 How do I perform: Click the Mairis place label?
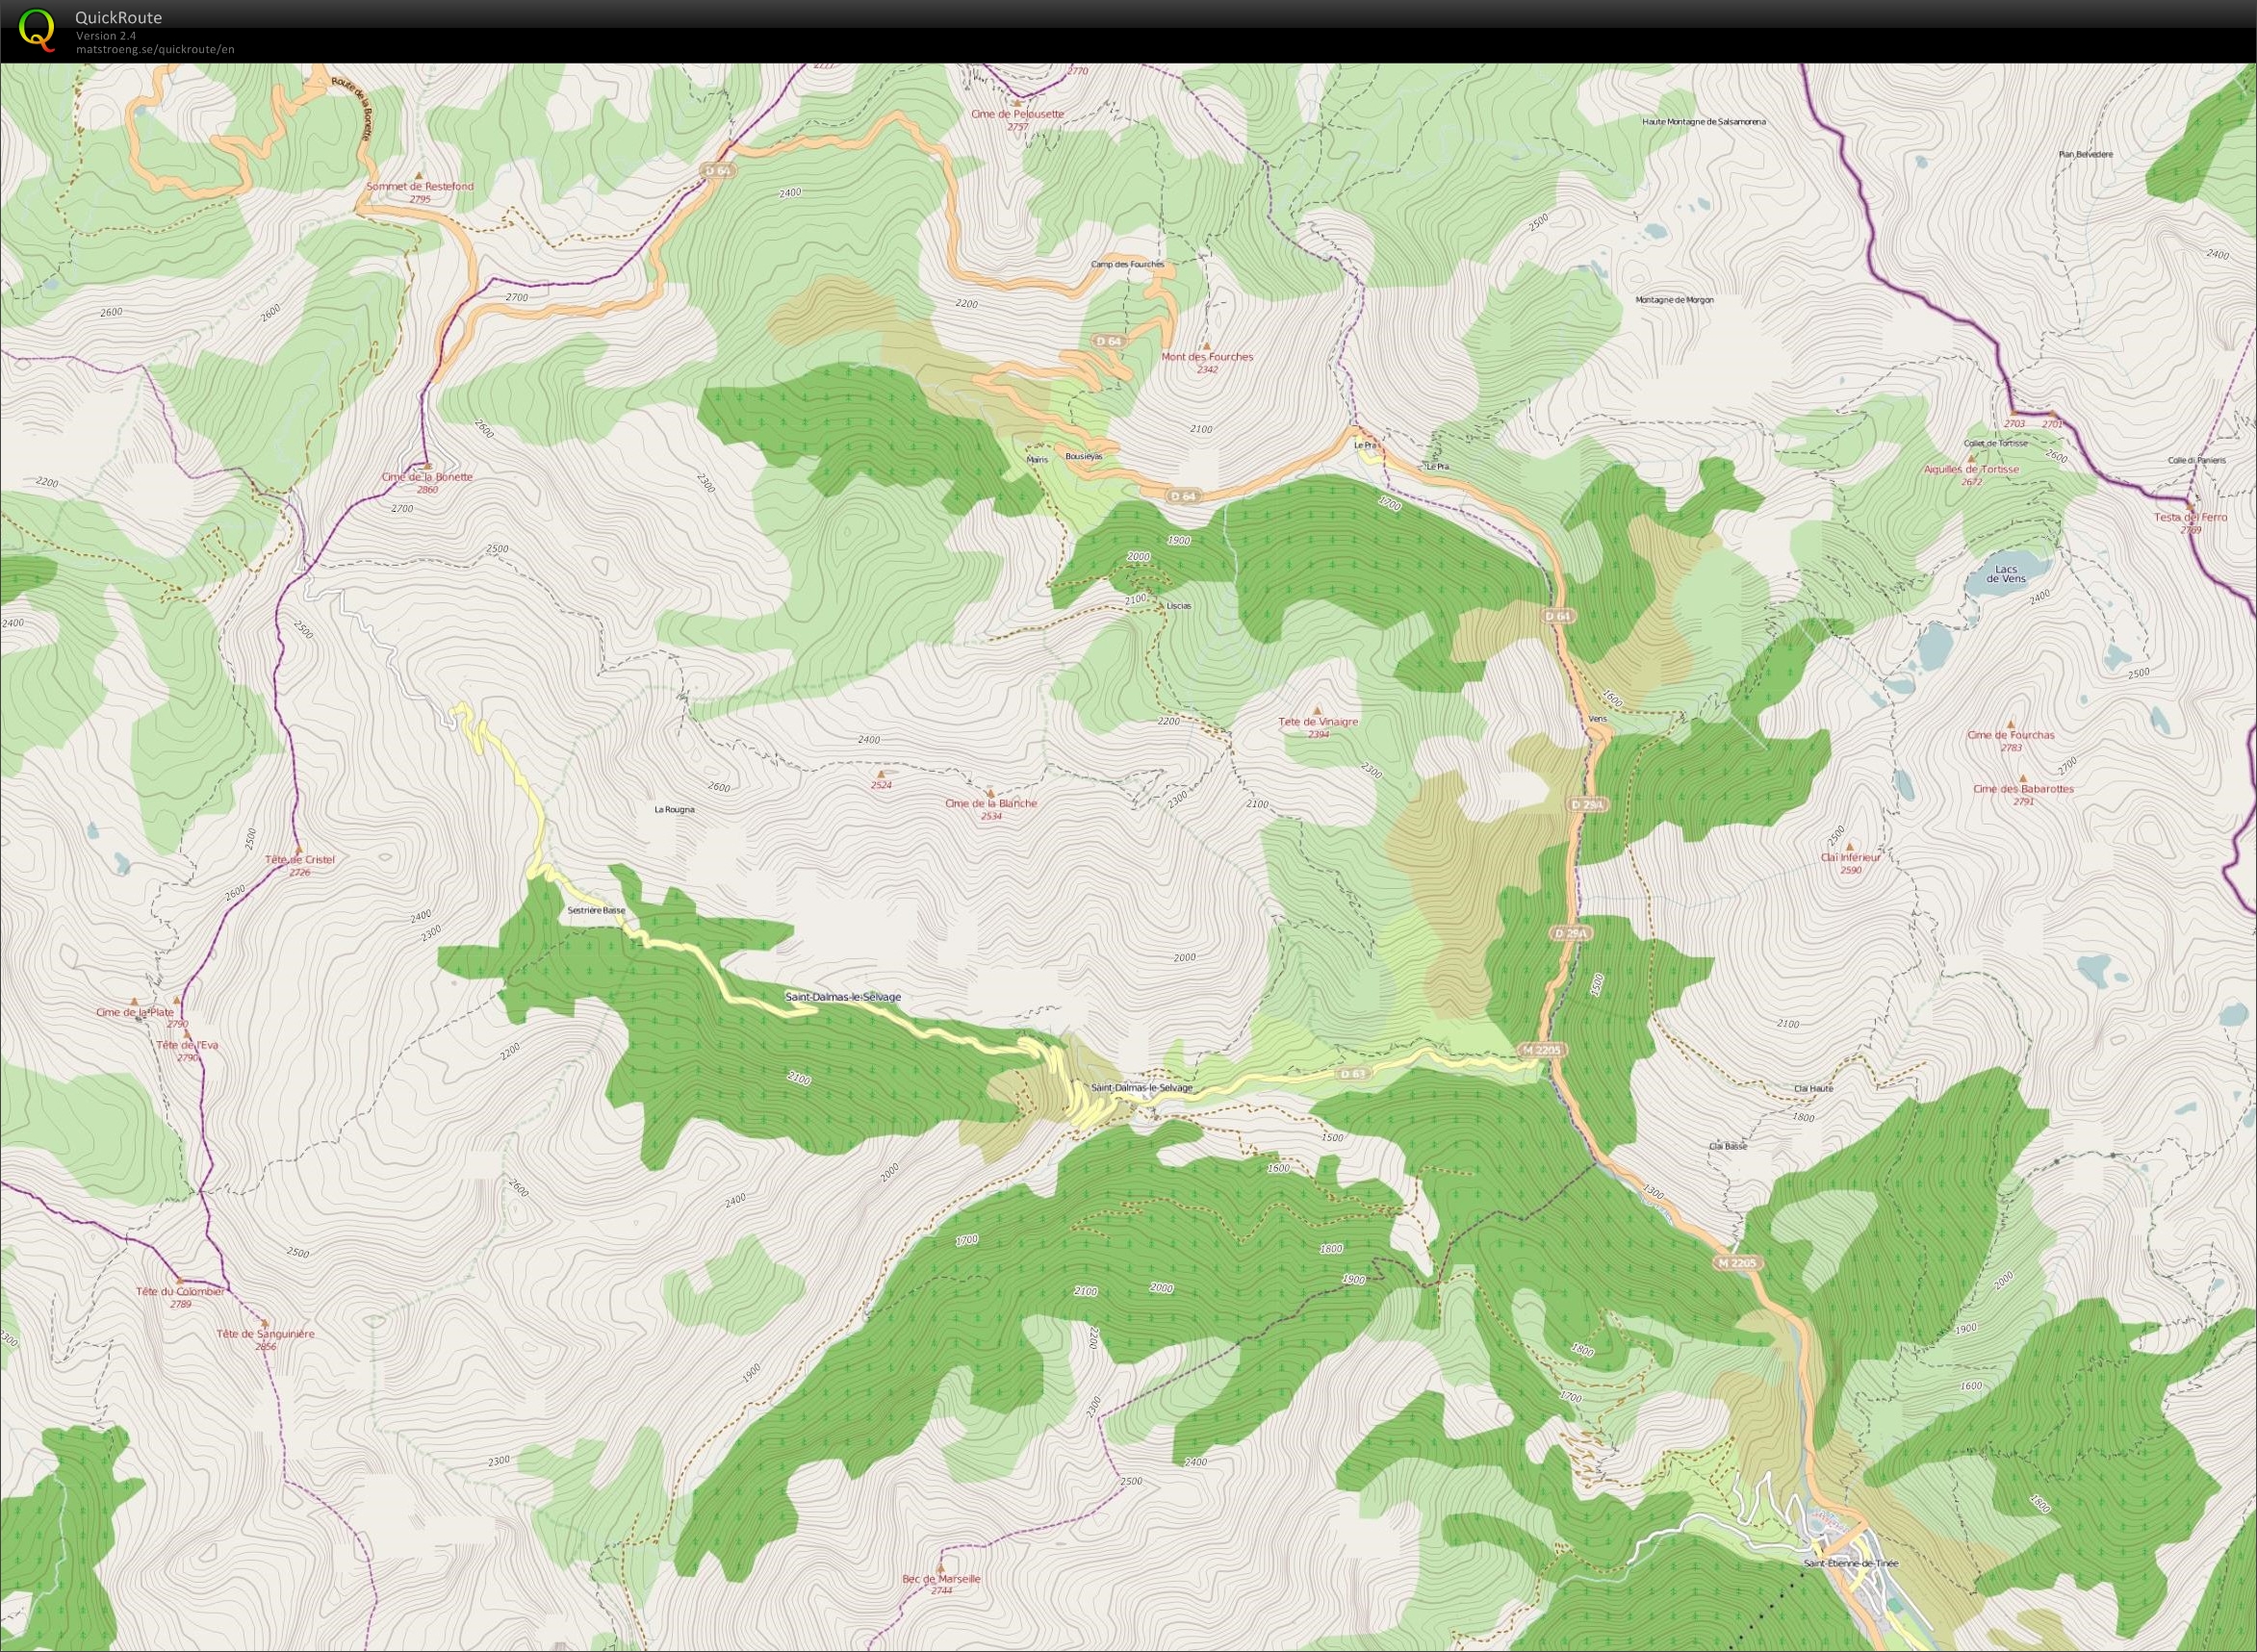1037,460
